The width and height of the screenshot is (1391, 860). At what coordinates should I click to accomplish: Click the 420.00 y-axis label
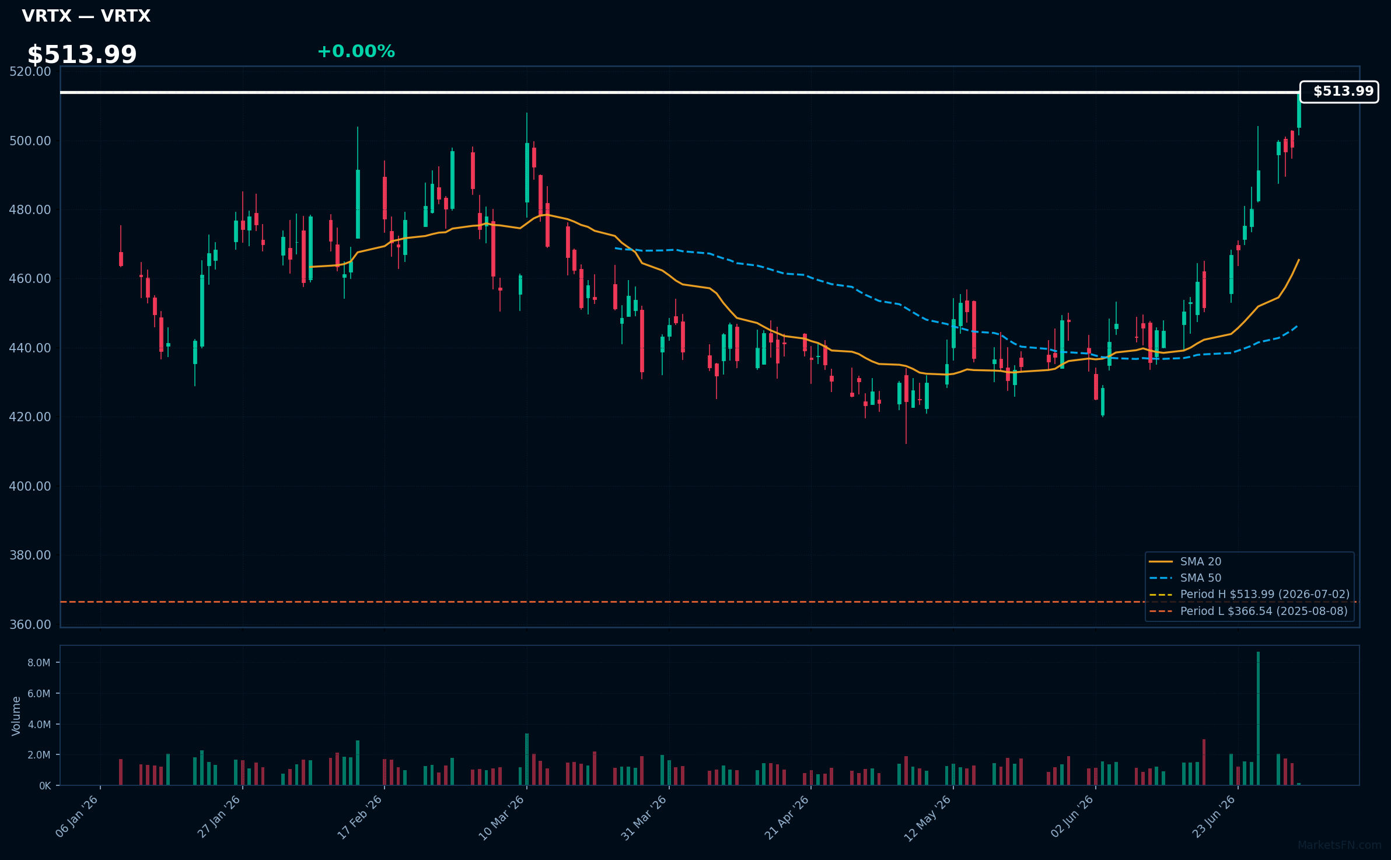click(x=30, y=417)
